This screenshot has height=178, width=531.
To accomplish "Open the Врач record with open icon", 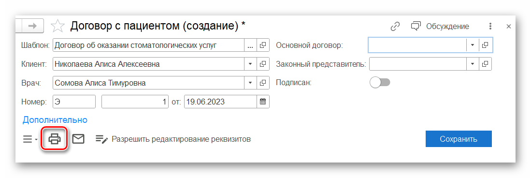I will click(263, 82).
